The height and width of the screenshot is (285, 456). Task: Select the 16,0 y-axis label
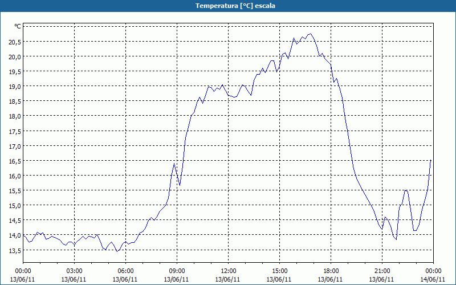[x=15, y=176]
